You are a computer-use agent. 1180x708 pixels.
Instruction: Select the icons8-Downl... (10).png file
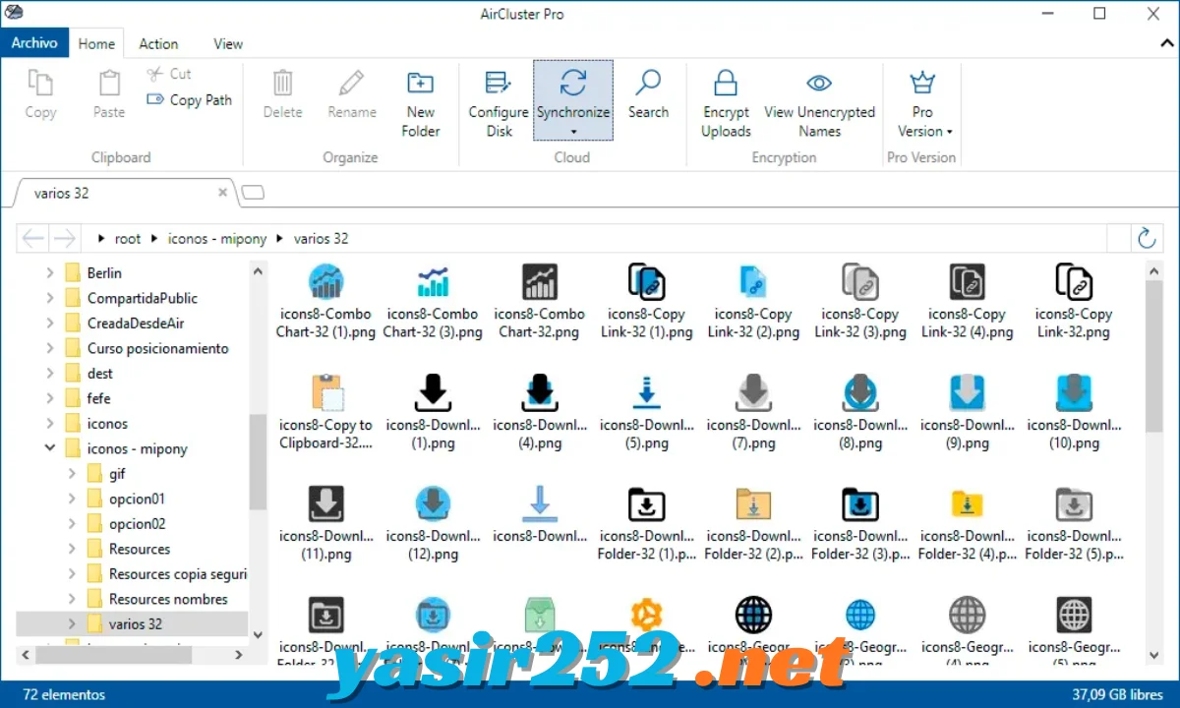(1074, 413)
